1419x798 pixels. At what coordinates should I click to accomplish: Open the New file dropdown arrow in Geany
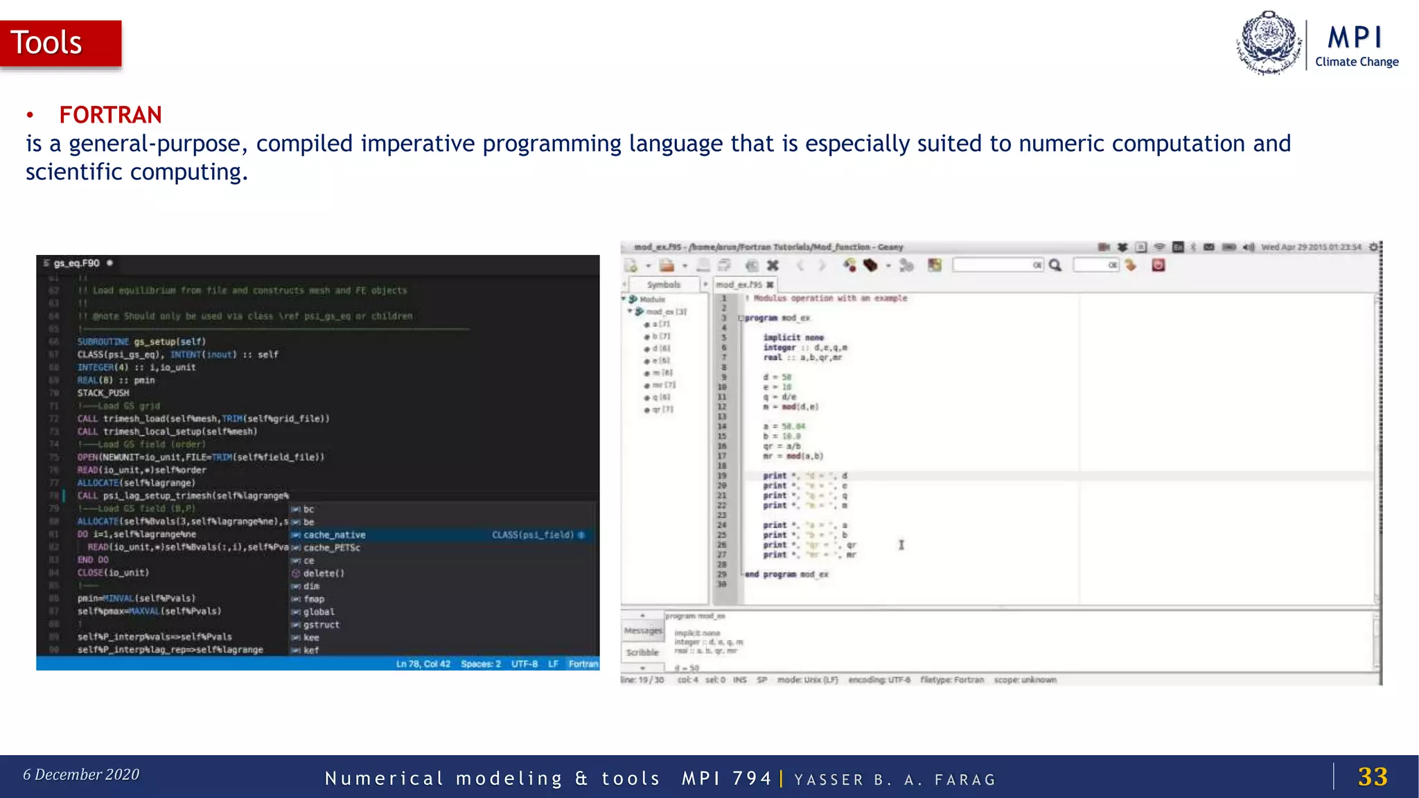click(649, 266)
